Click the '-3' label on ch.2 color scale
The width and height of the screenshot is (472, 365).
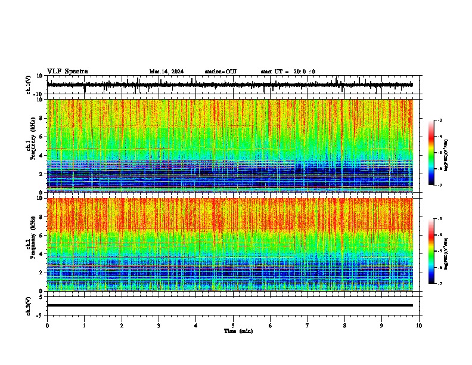click(439, 219)
